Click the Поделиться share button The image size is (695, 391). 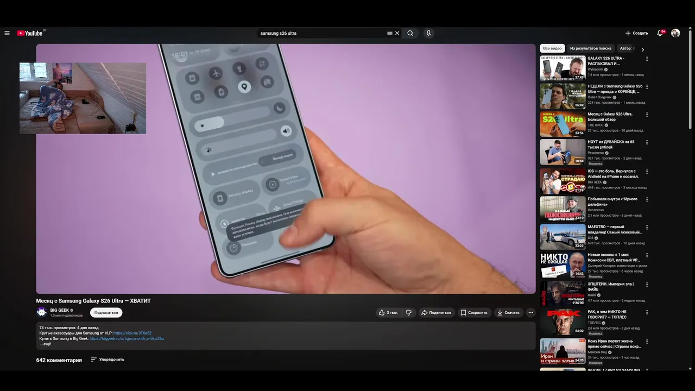click(437, 313)
